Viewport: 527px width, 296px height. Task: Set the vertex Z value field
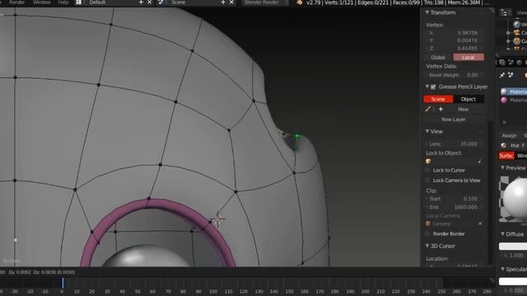pyautogui.click(x=453, y=48)
